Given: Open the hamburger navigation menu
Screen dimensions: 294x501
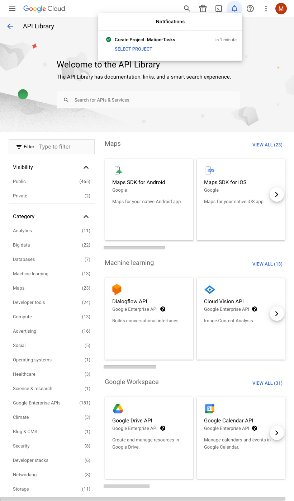Looking at the screenshot, I should pyautogui.click(x=12, y=9).
